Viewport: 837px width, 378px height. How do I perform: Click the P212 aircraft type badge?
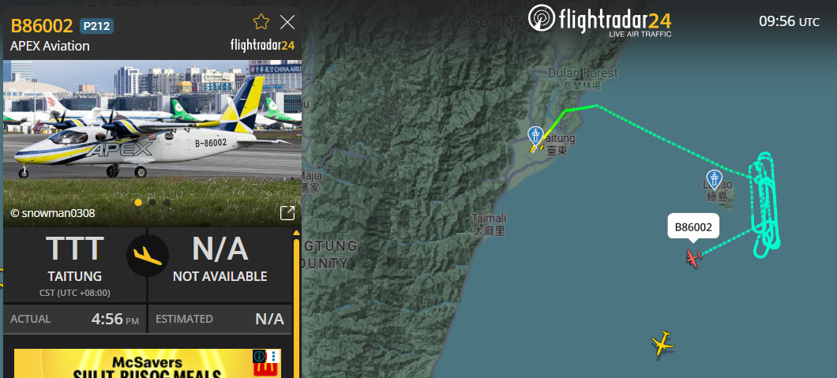(96, 26)
